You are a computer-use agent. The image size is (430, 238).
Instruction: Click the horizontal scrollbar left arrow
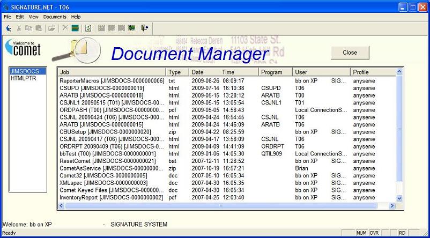pyautogui.click(x=62, y=205)
